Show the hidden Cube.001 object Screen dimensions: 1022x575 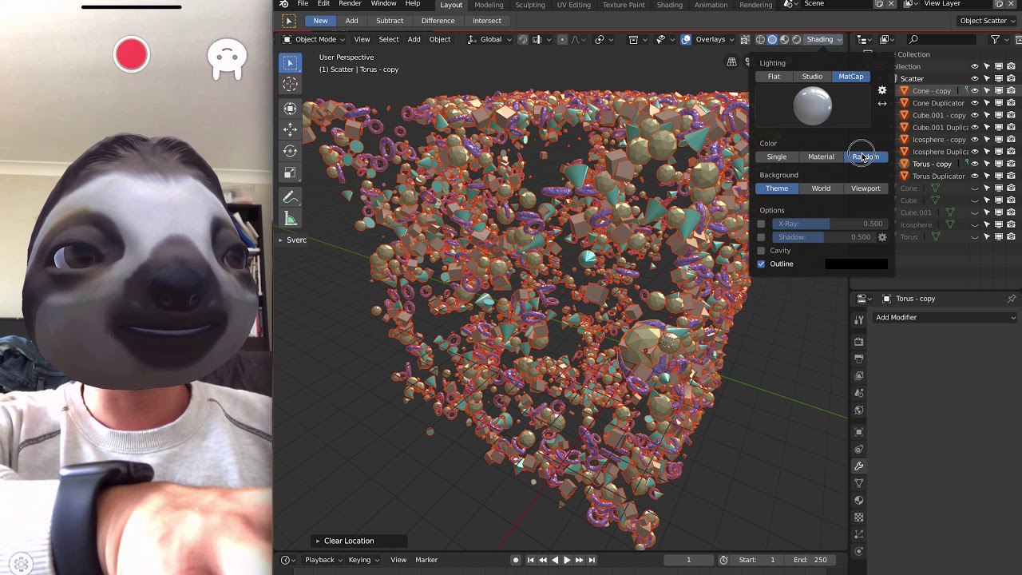click(974, 212)
